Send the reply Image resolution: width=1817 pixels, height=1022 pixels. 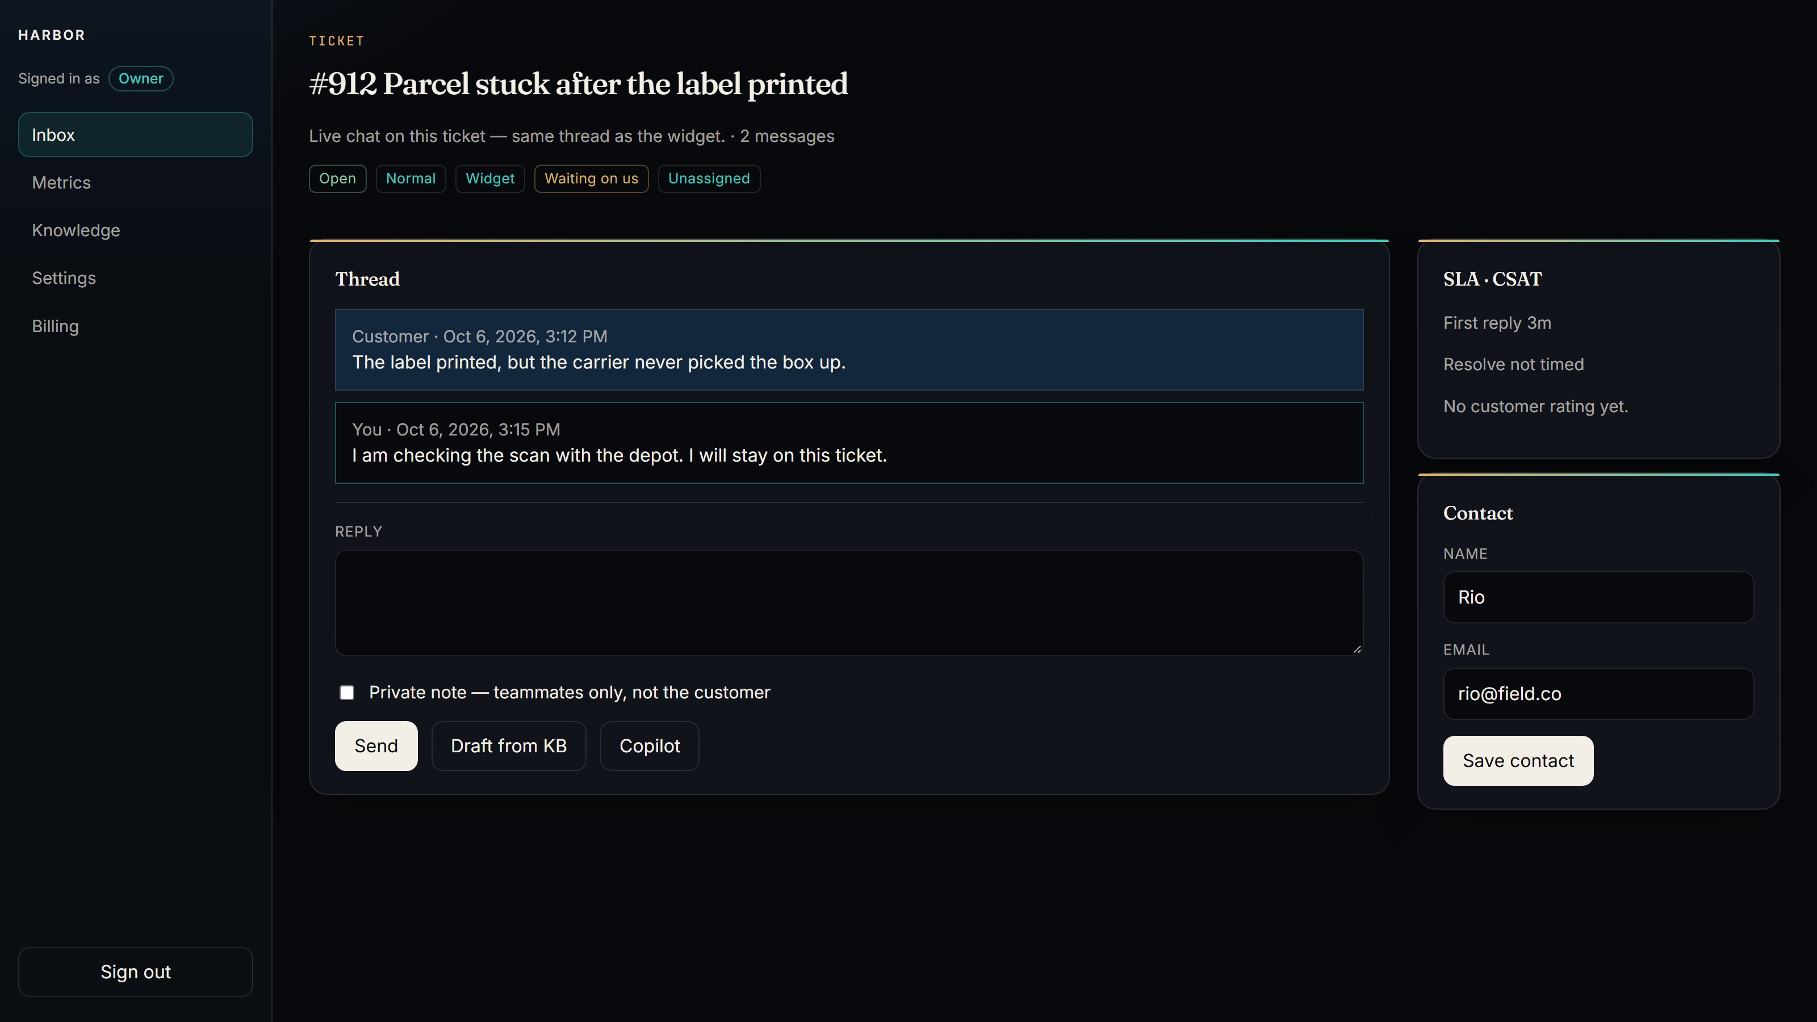pyautogui.click(x=376, y=745)
